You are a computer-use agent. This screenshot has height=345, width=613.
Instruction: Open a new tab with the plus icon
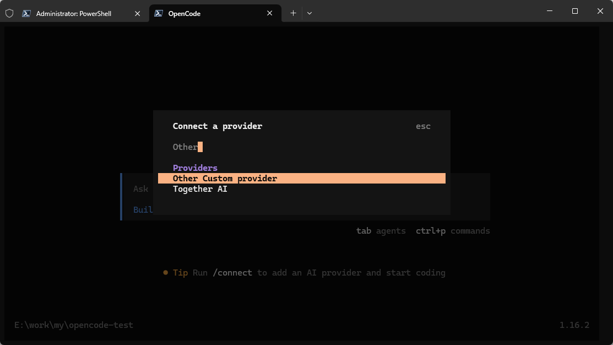[293, 13]
